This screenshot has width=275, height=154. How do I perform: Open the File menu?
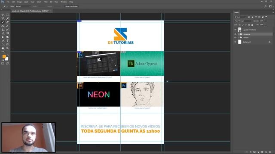coord(8,2)
